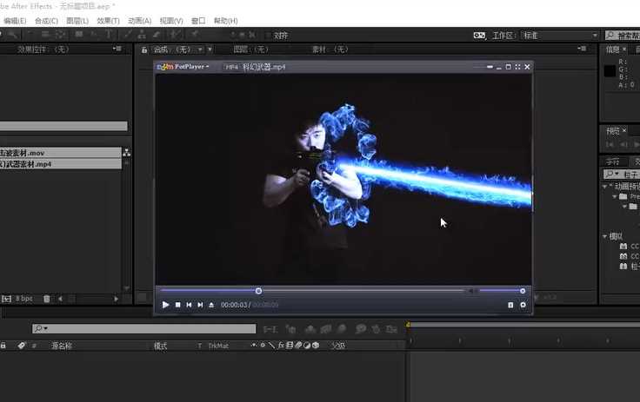Open the 效果(T) menu
This screenshot has width=640, height=402.
(x=108, y=21)
